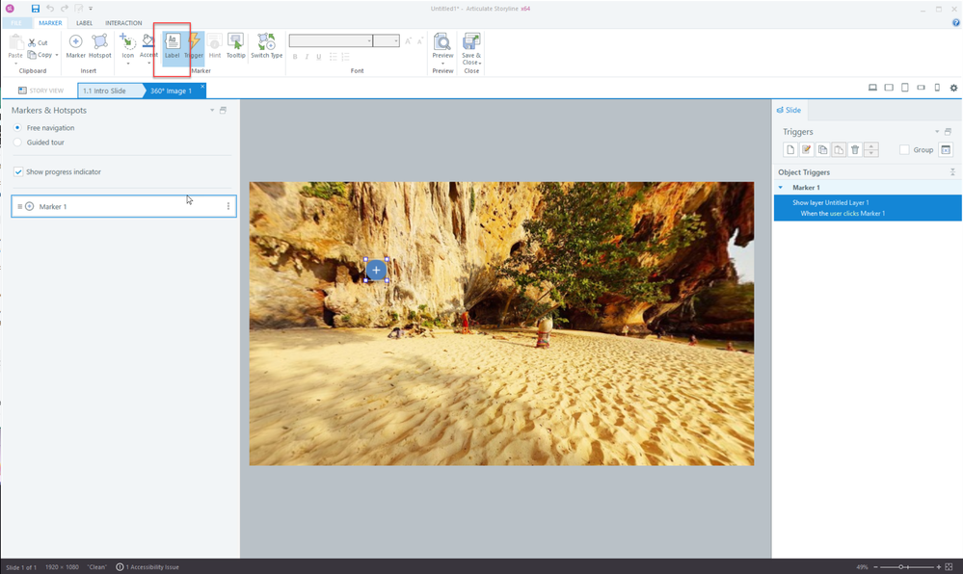The image size is (963, 574).
Task: Insert a new Marker from the ribbon
Action: click(75, 44)
